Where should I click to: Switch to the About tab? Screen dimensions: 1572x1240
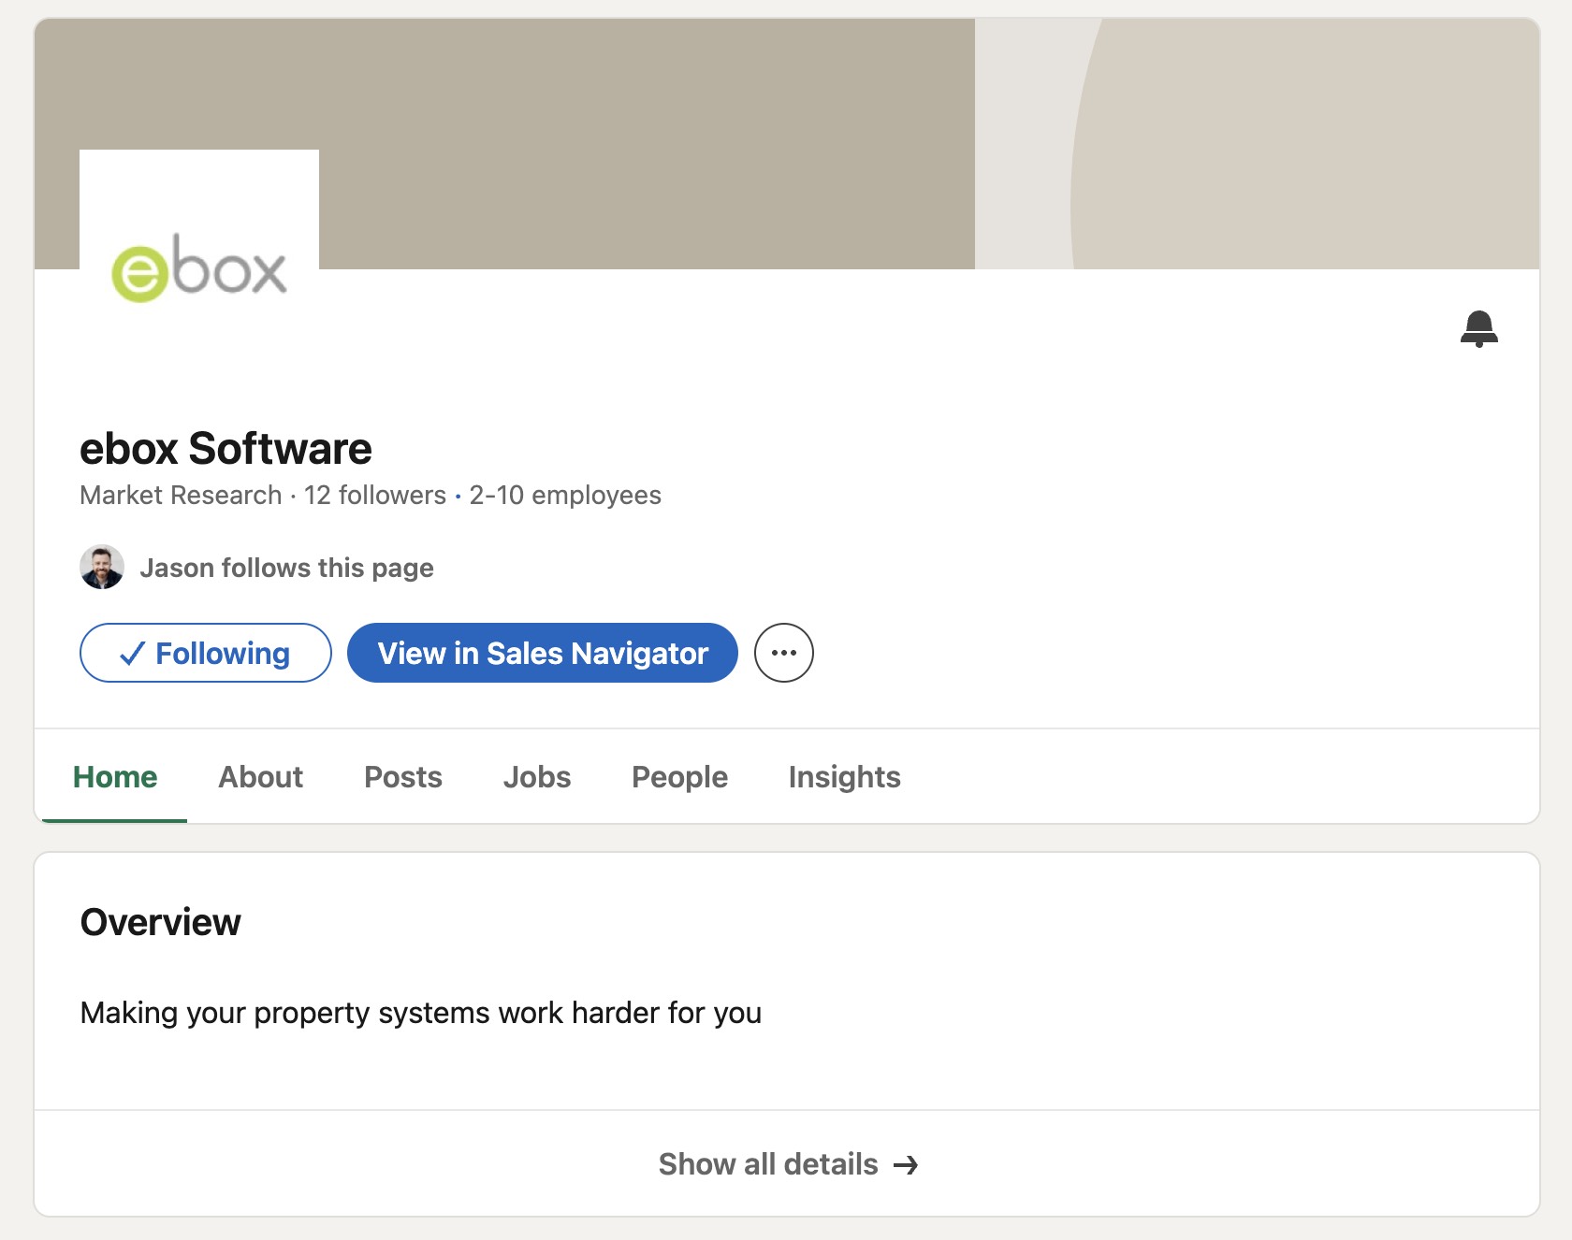(x=260, y=776)
